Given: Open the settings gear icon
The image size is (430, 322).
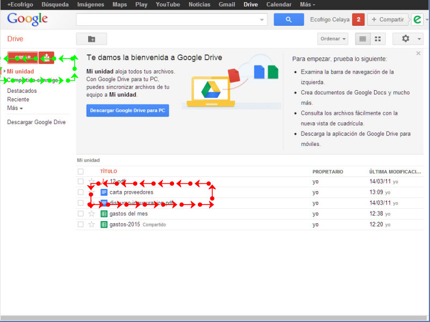Looking at the screenshot, I should [x=405, y=39].
